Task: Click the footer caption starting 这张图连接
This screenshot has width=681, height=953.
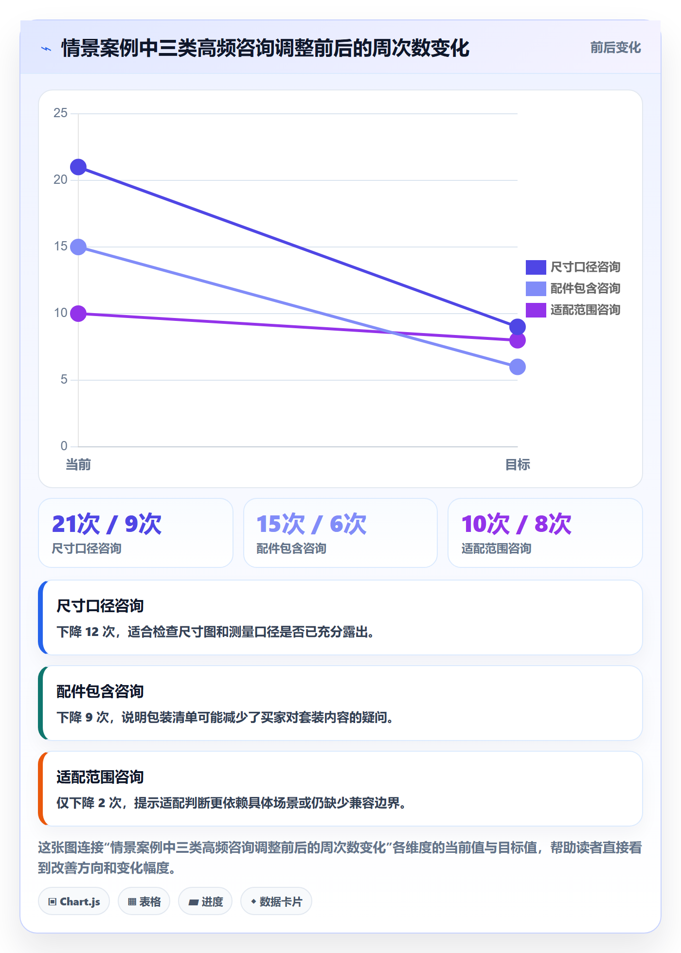Action: click(340, 858)
